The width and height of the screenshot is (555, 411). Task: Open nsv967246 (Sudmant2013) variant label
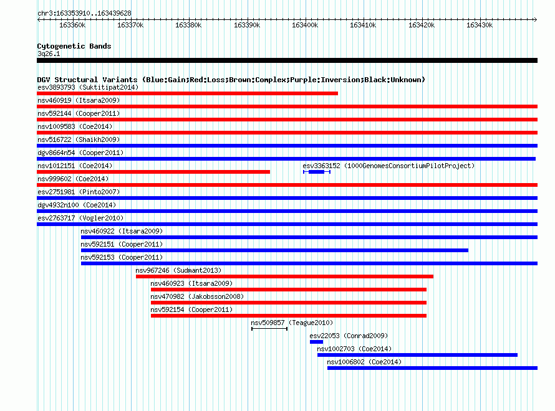click(x=178, y=270)
